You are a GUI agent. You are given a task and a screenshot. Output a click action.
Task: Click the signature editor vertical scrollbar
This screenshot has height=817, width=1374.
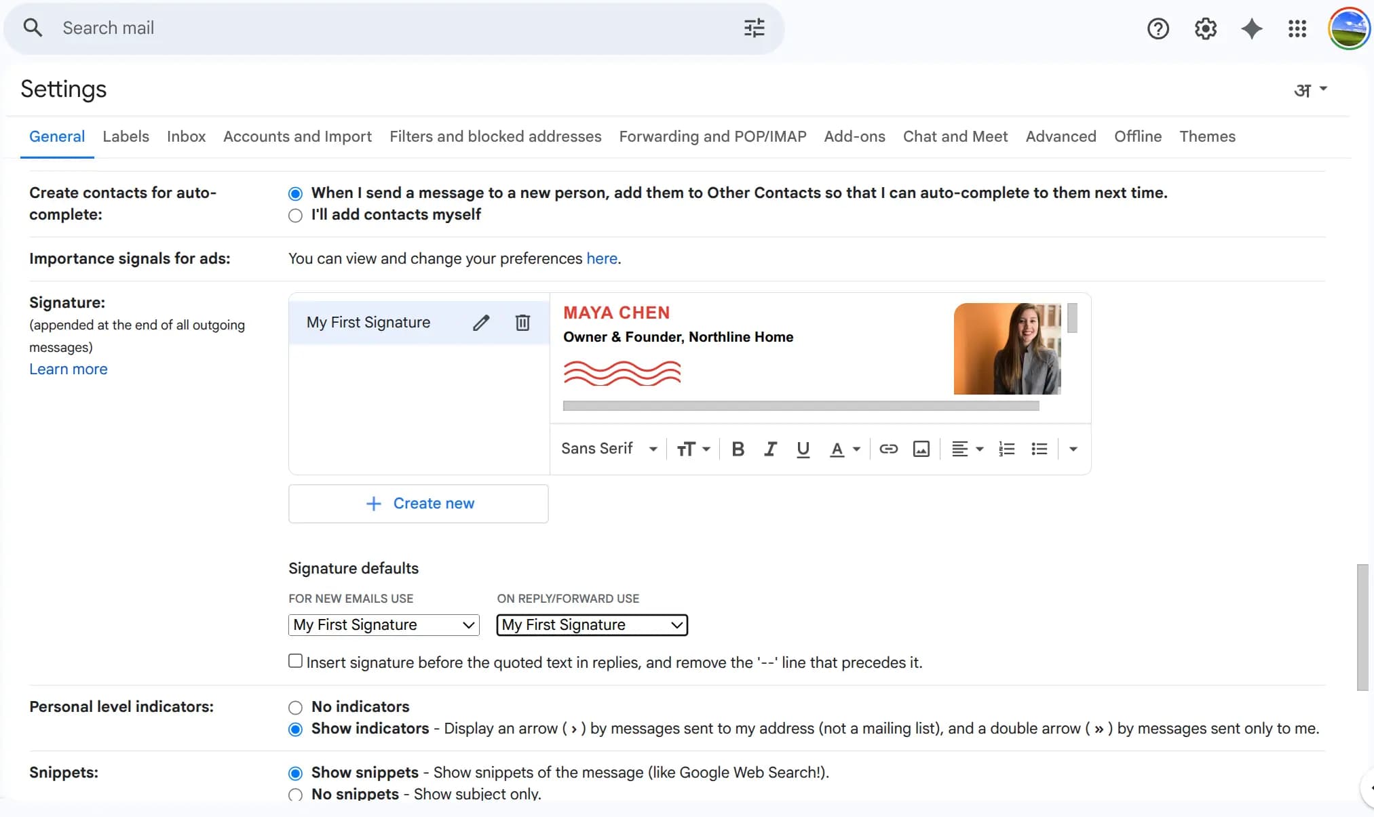tap(1072, 318)
